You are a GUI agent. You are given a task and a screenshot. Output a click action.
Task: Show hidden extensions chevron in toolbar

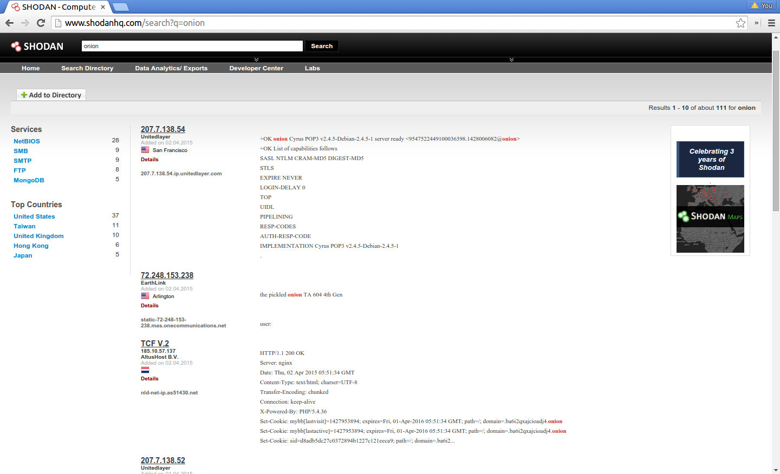coord(757,23)
